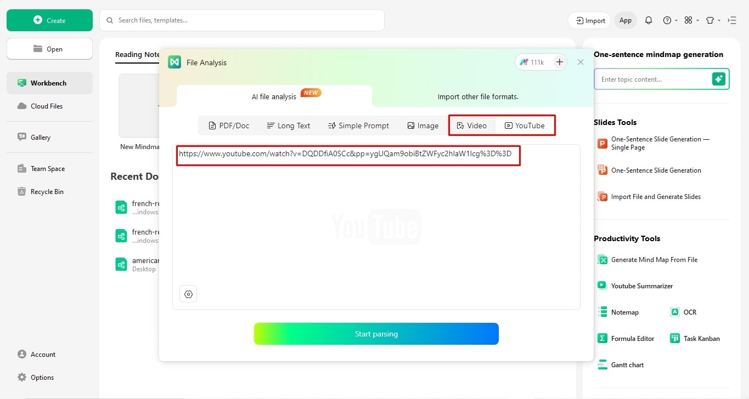Viewport: 749px width, 399px height.
Task: Open Account settings
Action: [49, 355]
